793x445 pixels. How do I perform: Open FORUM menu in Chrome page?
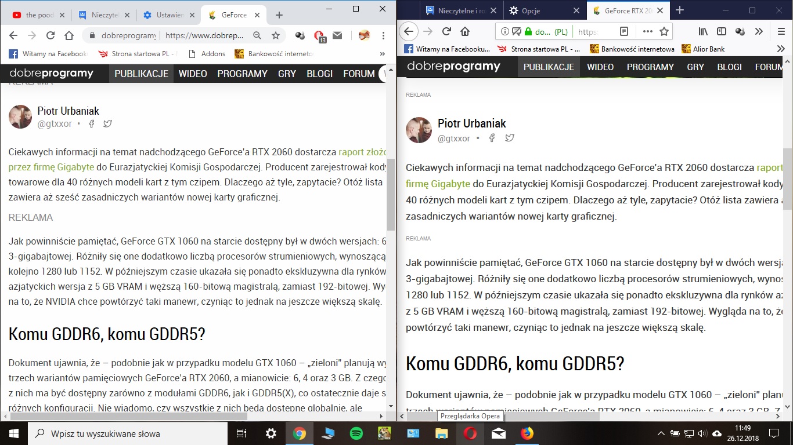[x=359, y=74]
